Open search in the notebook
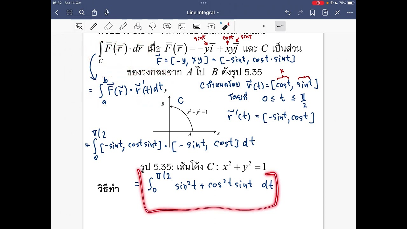The image size is (407, 229). [82, 13]
